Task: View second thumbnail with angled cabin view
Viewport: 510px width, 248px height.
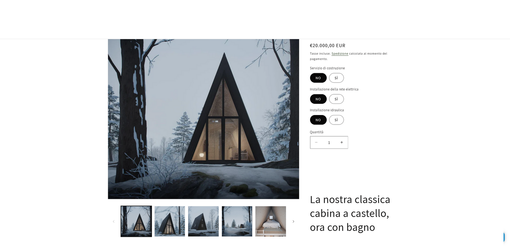Action: point(170,221)
